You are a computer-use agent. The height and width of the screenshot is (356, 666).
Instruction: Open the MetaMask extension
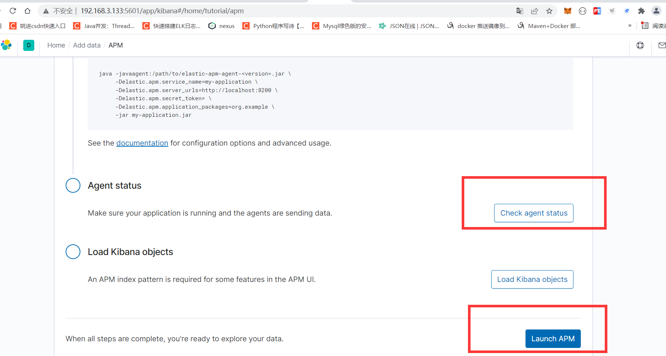pos(568,11)
